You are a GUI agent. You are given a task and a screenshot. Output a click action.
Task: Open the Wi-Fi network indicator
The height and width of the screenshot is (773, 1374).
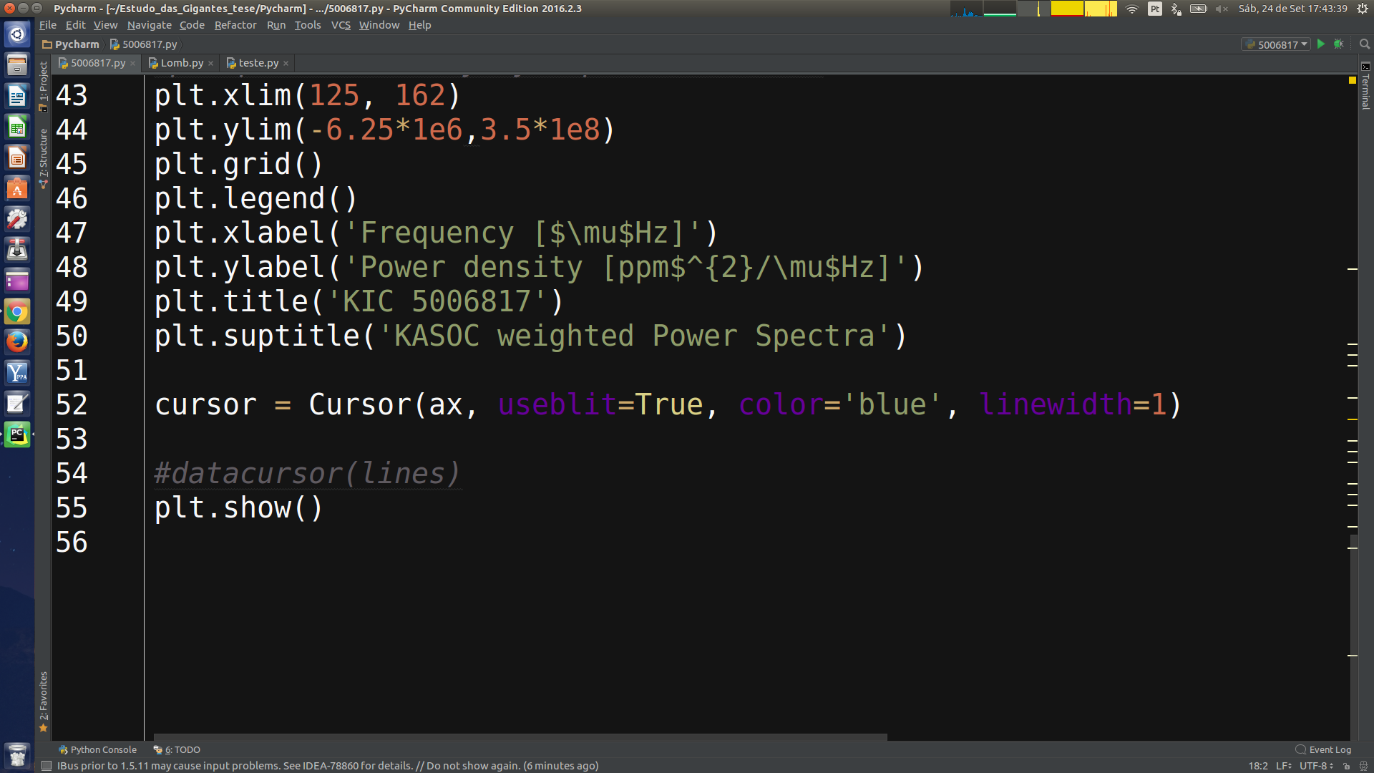pos(1132,9)
